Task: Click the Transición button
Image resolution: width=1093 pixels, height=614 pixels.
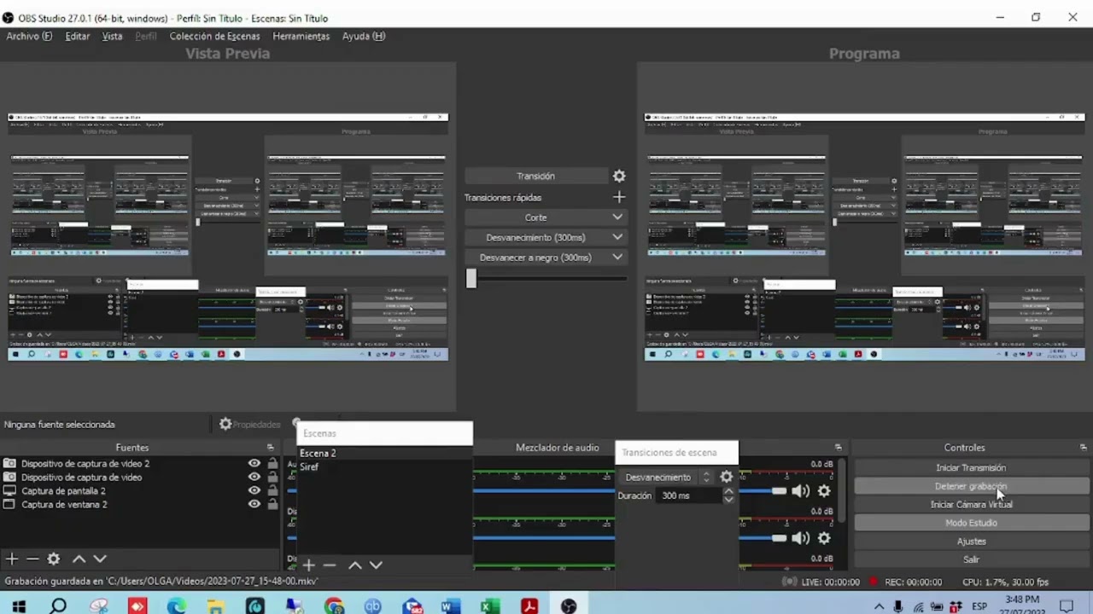Action: point(535,176)
